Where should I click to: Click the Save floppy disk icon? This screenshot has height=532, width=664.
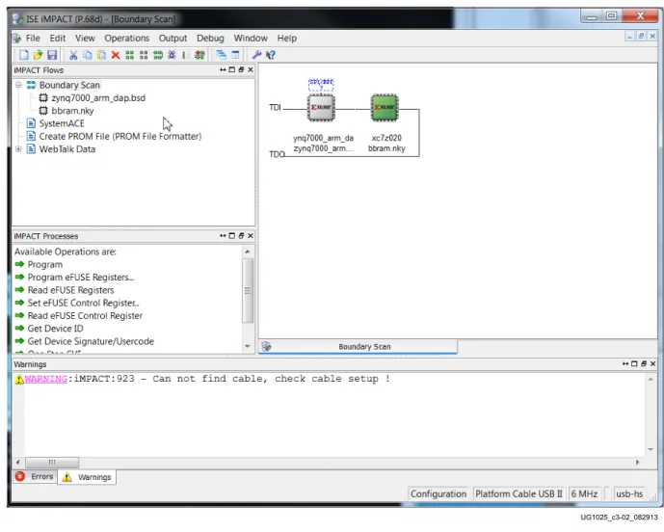tap(52, 55)
